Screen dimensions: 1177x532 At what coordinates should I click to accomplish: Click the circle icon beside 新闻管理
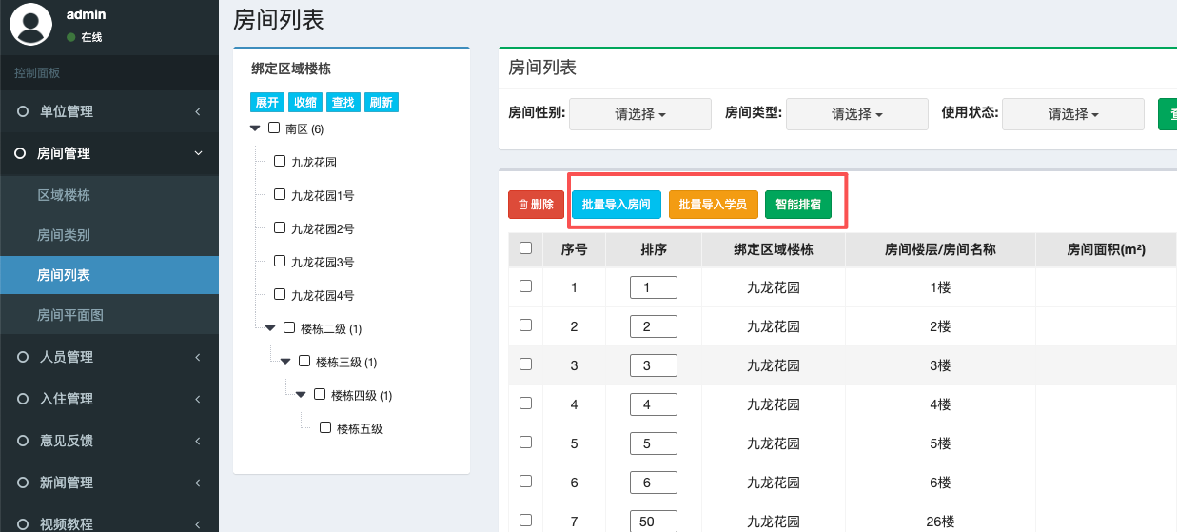23,483
